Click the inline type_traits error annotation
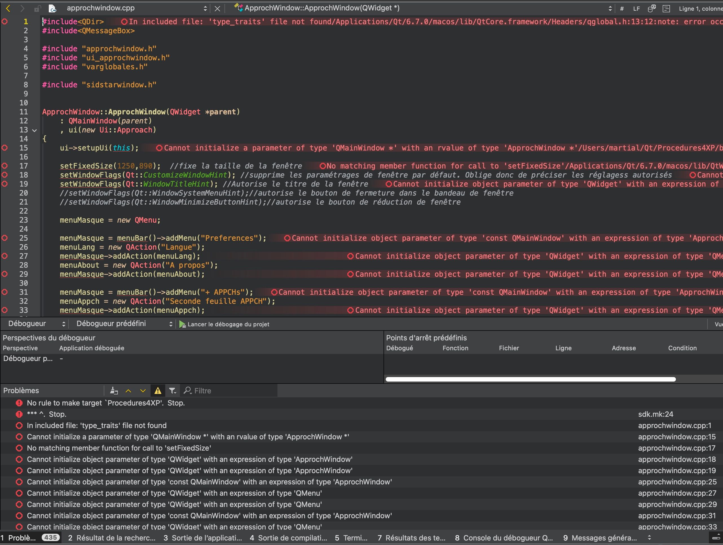Image resolution: width=723 pixels, height=545 pixels. [422, 22]
